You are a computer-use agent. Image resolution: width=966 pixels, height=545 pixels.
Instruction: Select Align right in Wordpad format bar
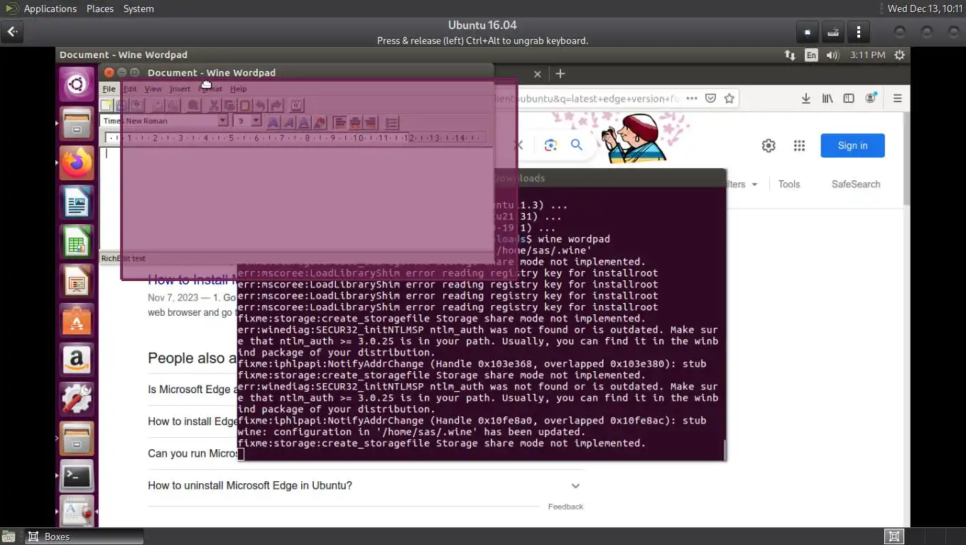pyautogui.click(x=371, y=122)
